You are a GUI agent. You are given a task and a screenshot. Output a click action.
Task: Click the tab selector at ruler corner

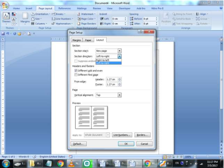tap(3, 39)
